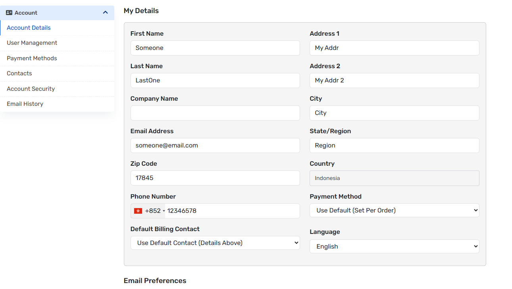Screen dimensions: 512x289
Task: Open the Default Billing Contact dropdown
Action: (215, 243)
